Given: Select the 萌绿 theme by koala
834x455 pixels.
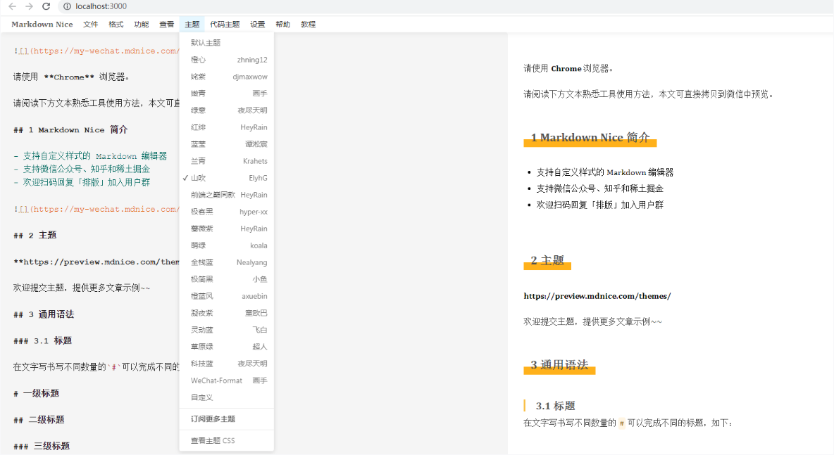Looking at the screenshot, I should [x=227, y=245].
